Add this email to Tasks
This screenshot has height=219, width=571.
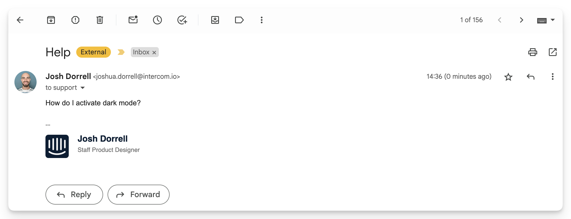point(182,20)
